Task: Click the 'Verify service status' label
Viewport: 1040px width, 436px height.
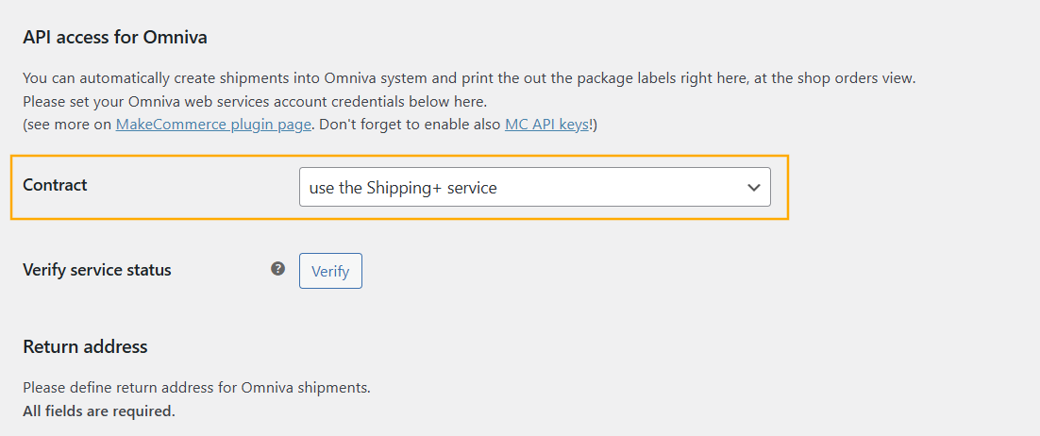Action: (97, 270)
